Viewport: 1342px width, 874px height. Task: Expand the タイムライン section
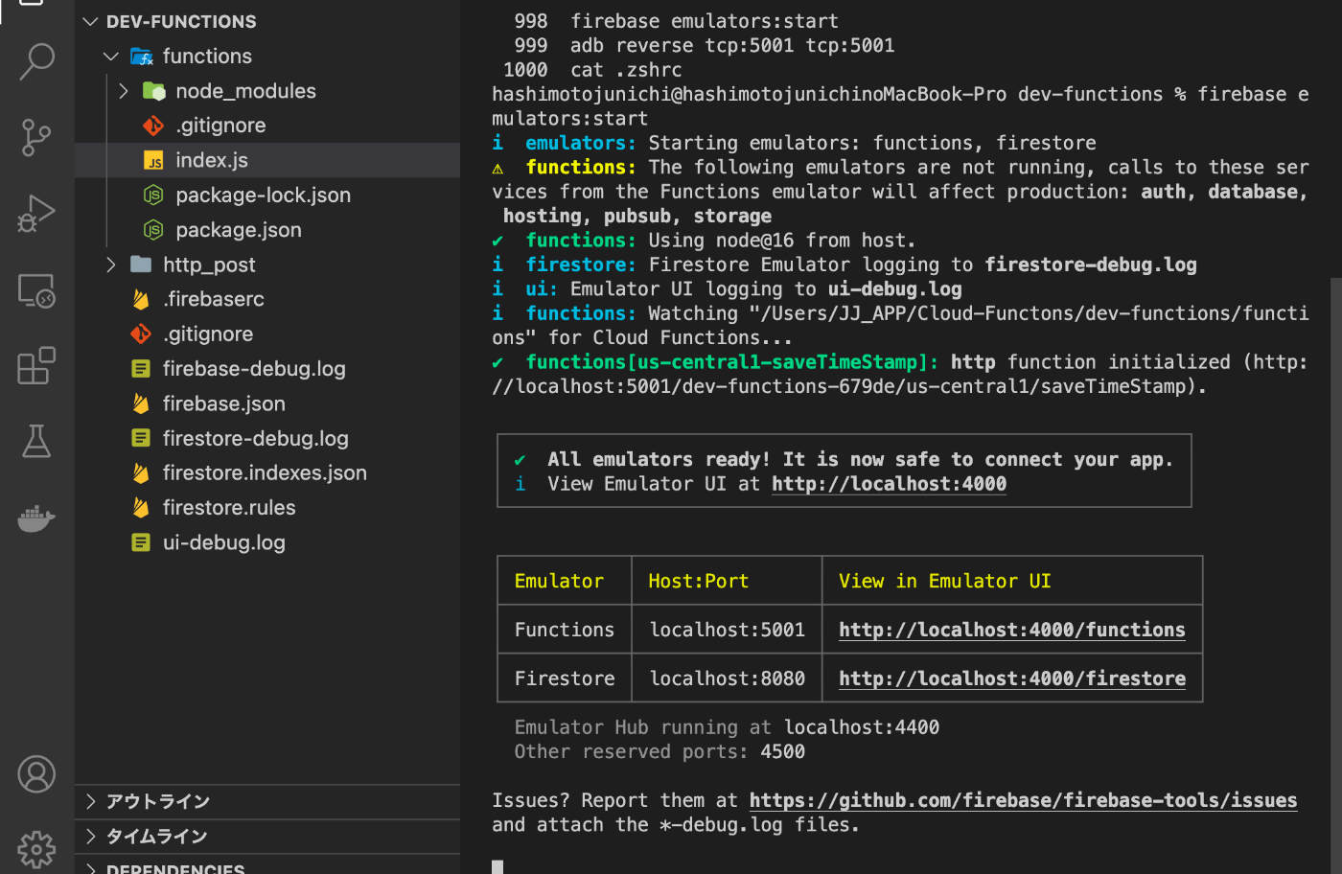point(91,836)
